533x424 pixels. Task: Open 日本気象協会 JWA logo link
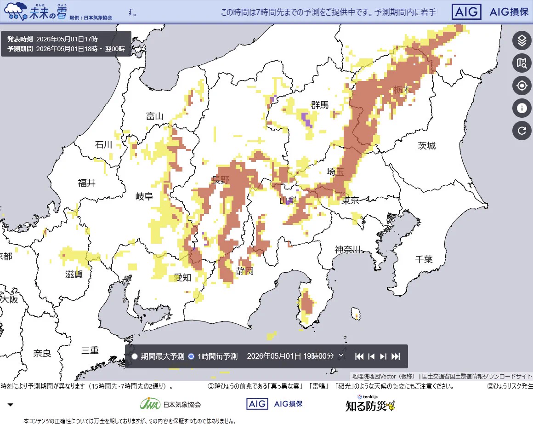(170, 404)
